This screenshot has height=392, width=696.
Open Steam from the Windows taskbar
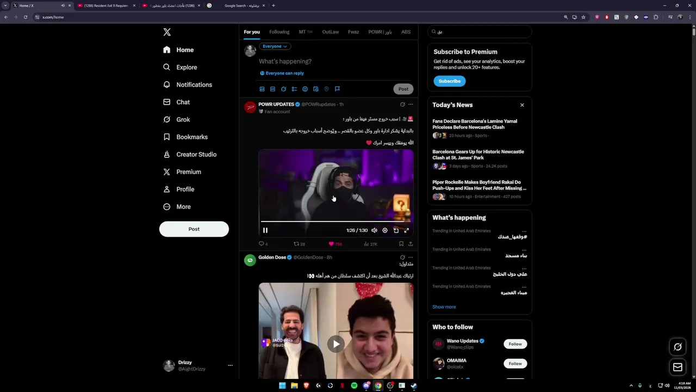414,385
